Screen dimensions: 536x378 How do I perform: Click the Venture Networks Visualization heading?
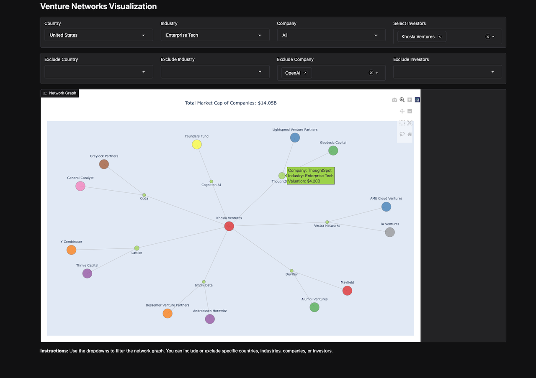pyautogui.click(x=98, y=6)
